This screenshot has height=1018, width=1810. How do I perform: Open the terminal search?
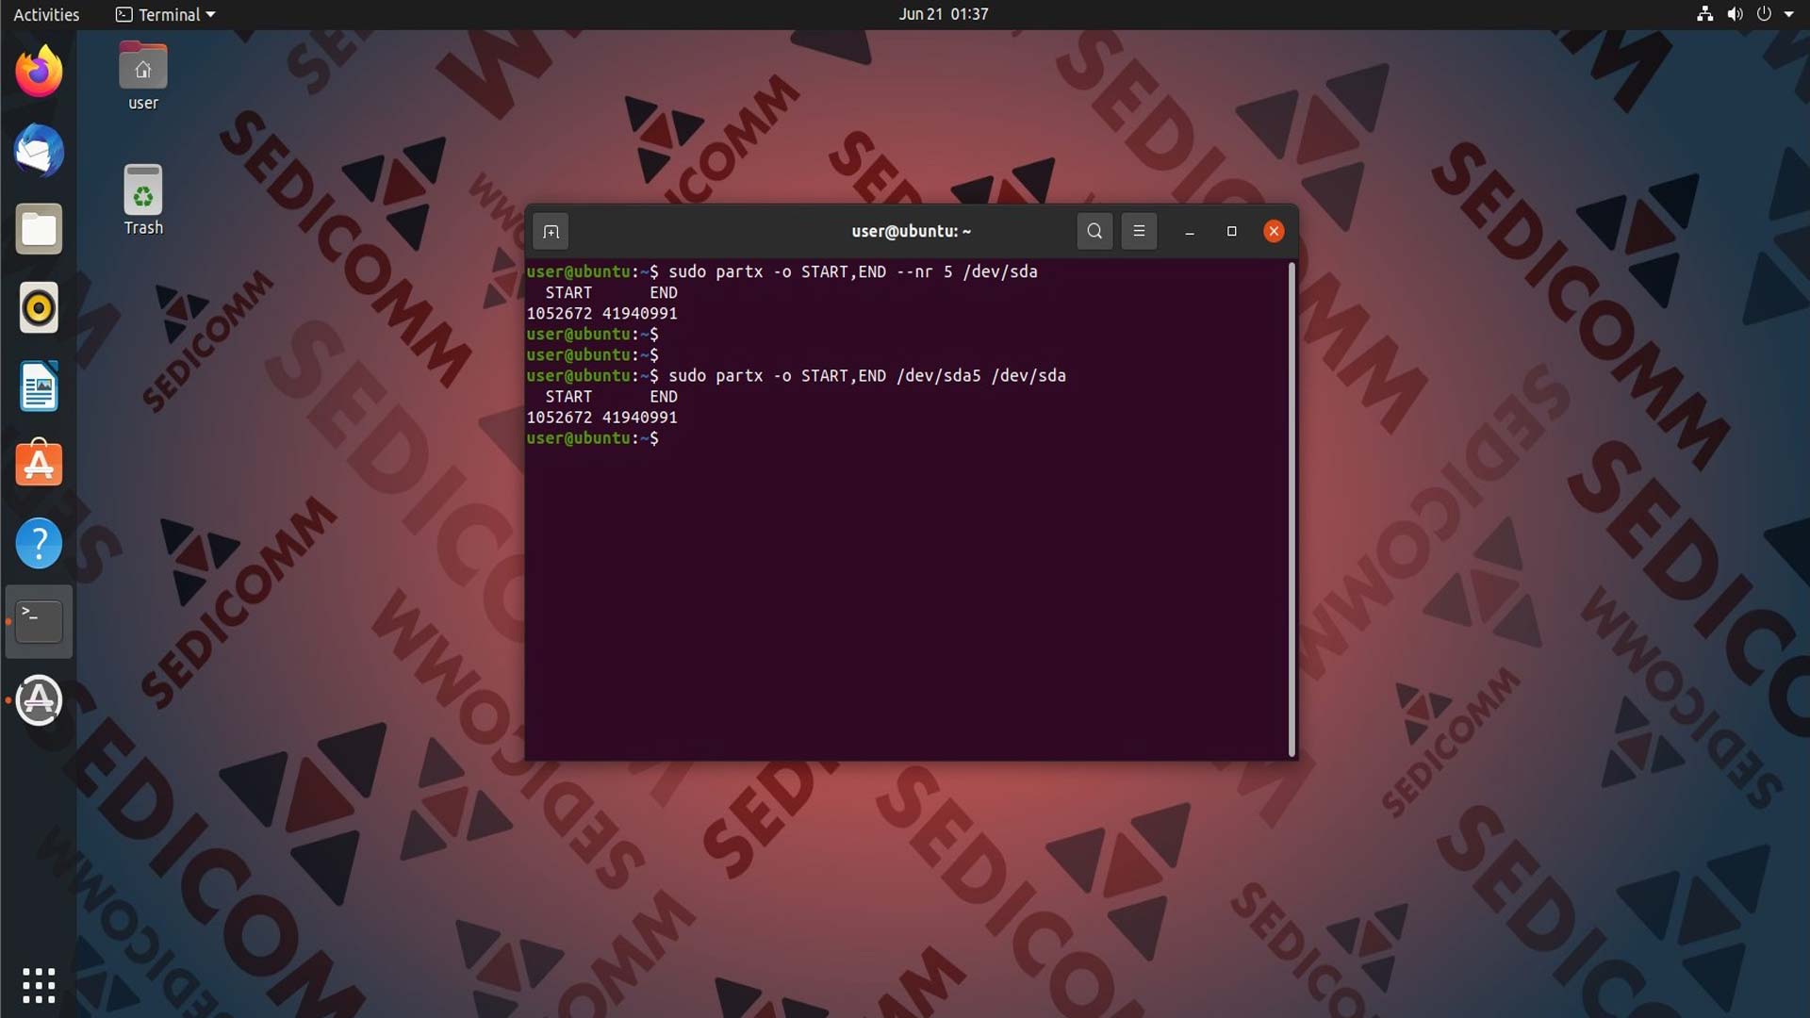coord(1094,231)
